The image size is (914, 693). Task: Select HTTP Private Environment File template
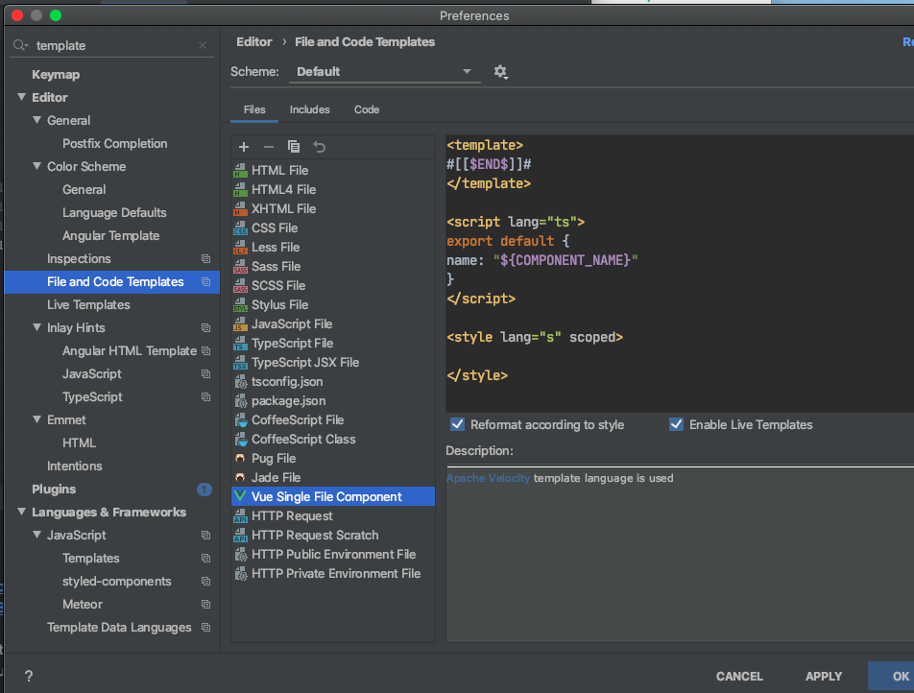[x=333, y=574]
